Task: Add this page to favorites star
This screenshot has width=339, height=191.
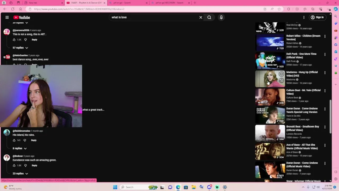Action: (279, 9)
